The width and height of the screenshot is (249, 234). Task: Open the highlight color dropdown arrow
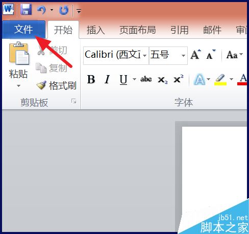pyautogui.click(x=231, y=79)
